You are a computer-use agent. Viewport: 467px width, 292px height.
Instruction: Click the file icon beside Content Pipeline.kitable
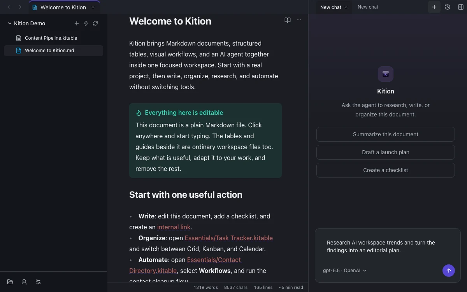[18, 38]
